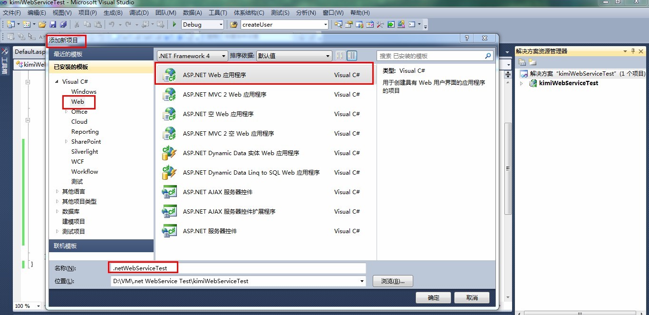The height and width of the screenshot is (315, 649).
Task: Select the WCF category
Action: 77,161
